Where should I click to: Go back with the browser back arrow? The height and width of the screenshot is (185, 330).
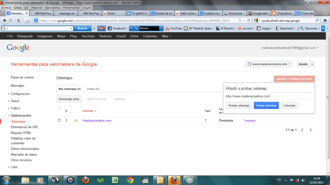point(4,21)
